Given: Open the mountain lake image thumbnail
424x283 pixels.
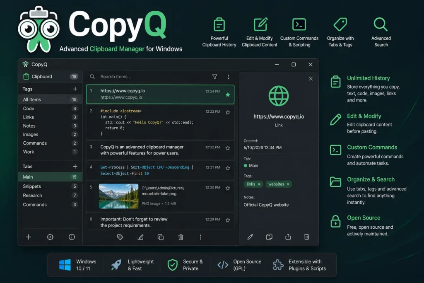Looking at the screenshot, I should tap(118, 196).
